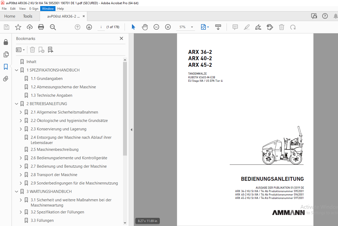Open the fit page options icon
This screenshot has height=226, width=338.
[205, 27]
